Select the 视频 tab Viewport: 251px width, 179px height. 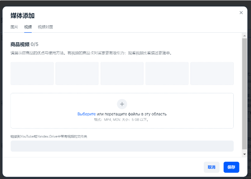point(28,27)
